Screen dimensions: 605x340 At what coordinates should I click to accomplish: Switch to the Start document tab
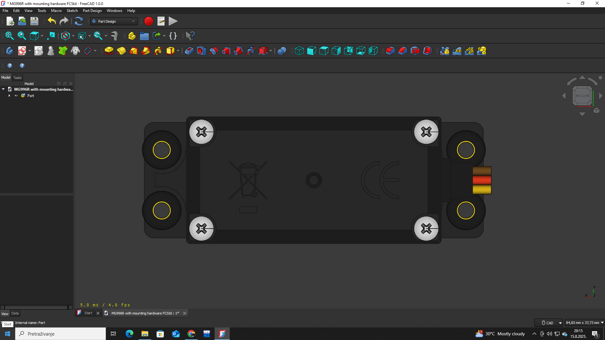click(x=88, y=313)
